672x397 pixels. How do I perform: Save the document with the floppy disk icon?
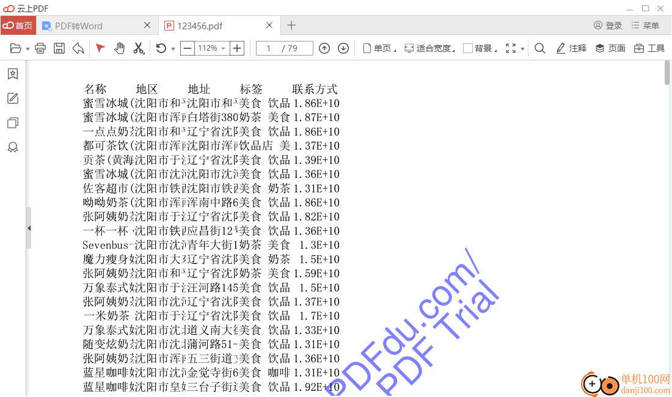tap(59, 48)
